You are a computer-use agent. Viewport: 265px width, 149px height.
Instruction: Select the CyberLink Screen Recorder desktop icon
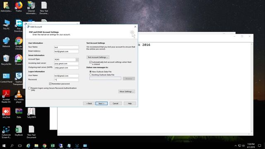(x=6, y=132)
